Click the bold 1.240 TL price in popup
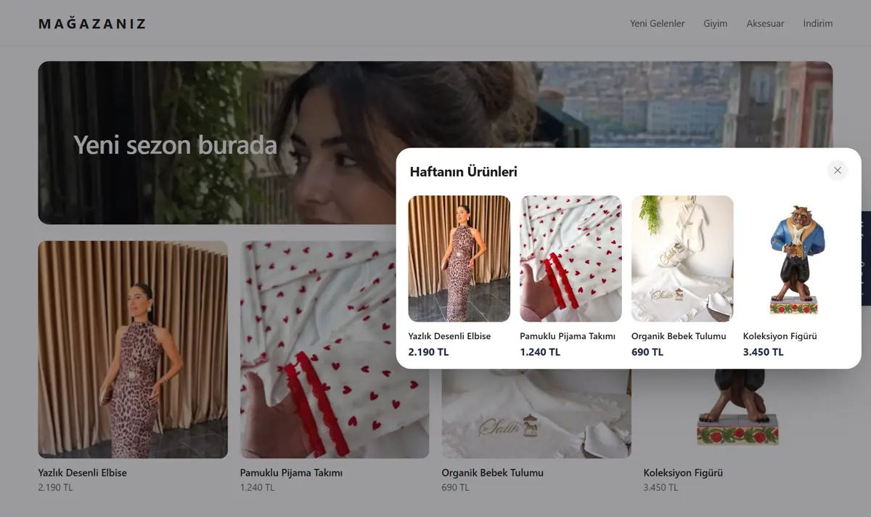 tap(540, 352)
